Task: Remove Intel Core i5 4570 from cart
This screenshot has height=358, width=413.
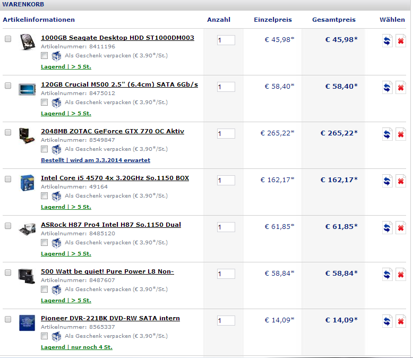Action: click(x=401, y=181)
